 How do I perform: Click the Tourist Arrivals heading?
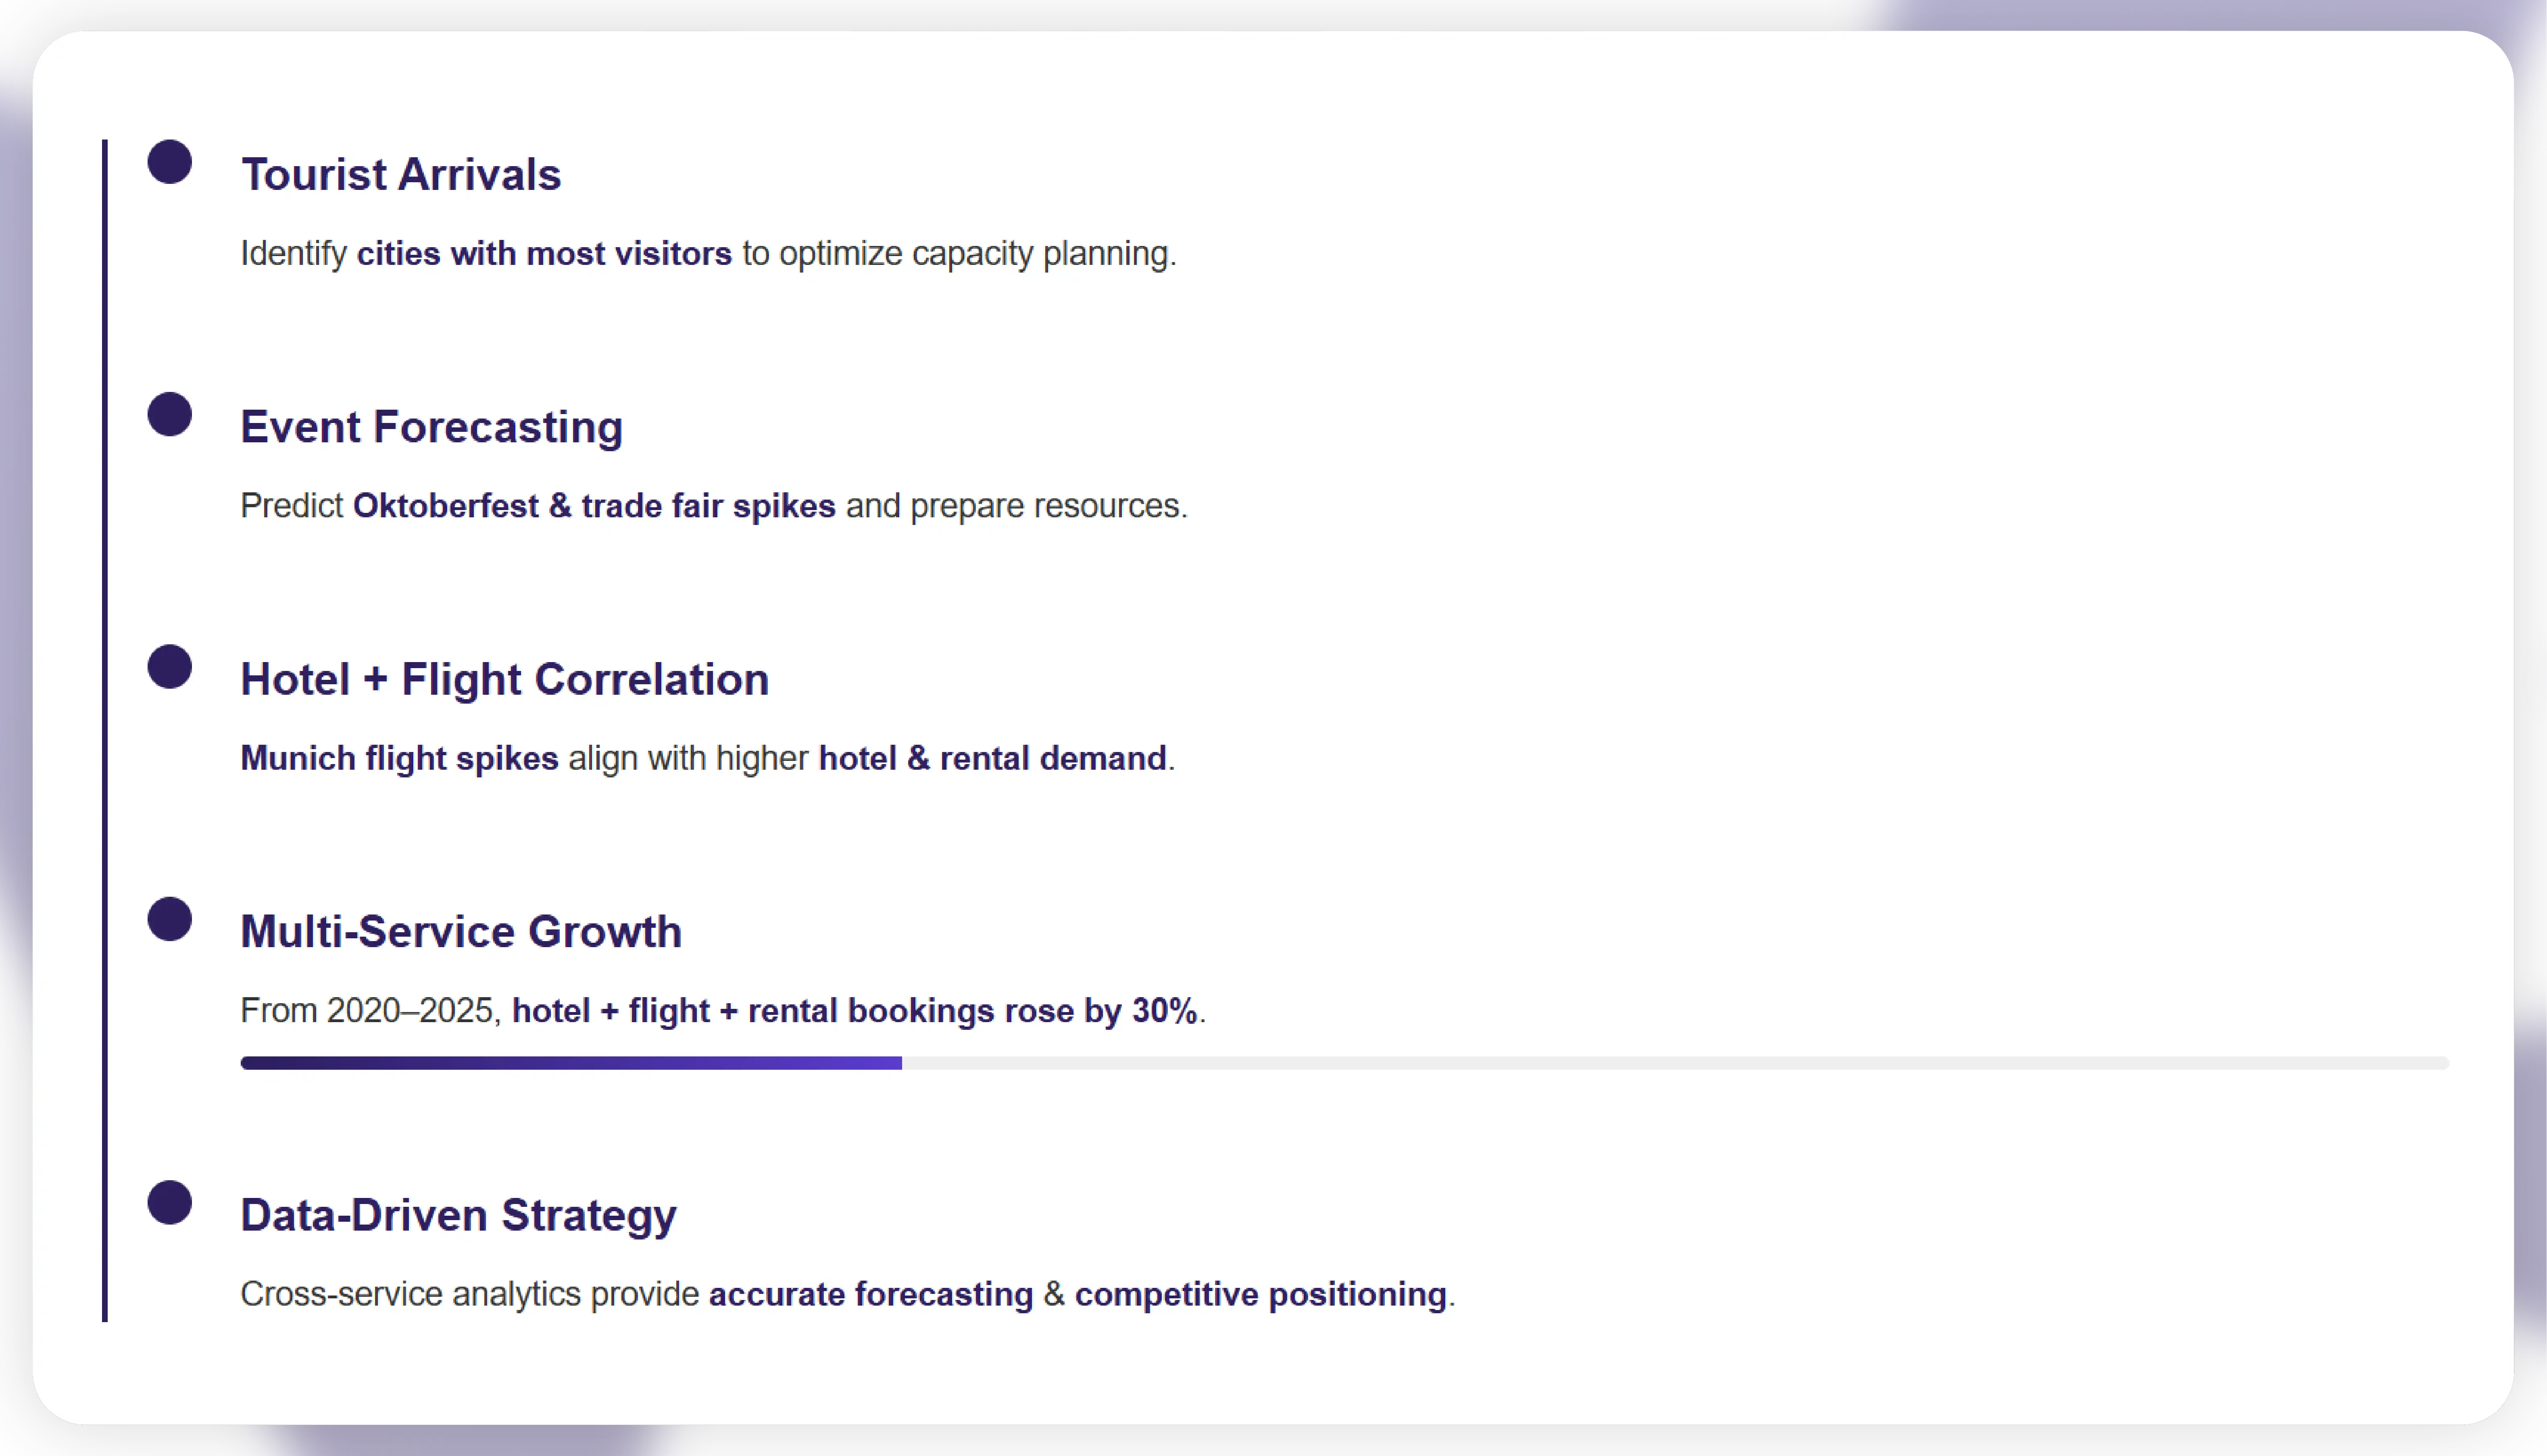pyautogui.click(x=401, y=175)
